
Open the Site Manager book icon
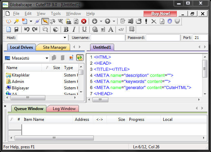click(8, 21)
